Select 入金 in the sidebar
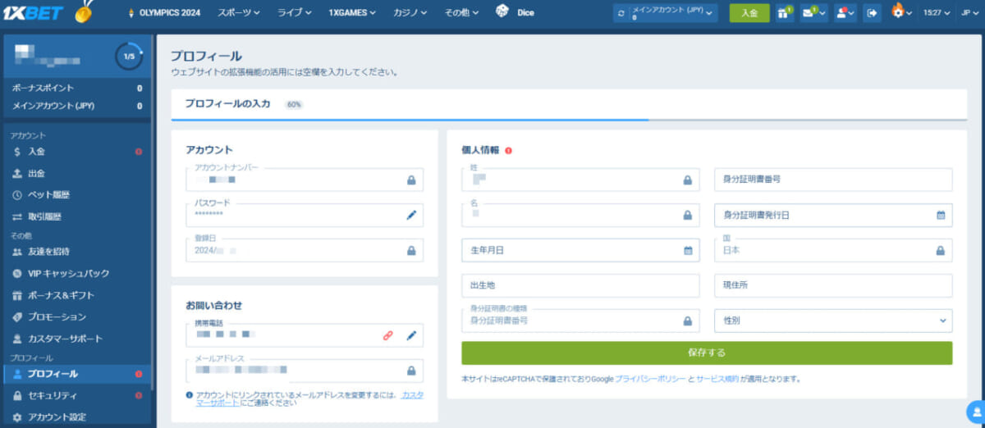The width and height of the screenshot is (985, 428). click(77, 152)
